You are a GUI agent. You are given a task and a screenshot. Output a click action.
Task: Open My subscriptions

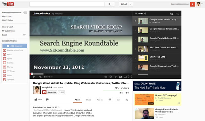click(9, 31)
